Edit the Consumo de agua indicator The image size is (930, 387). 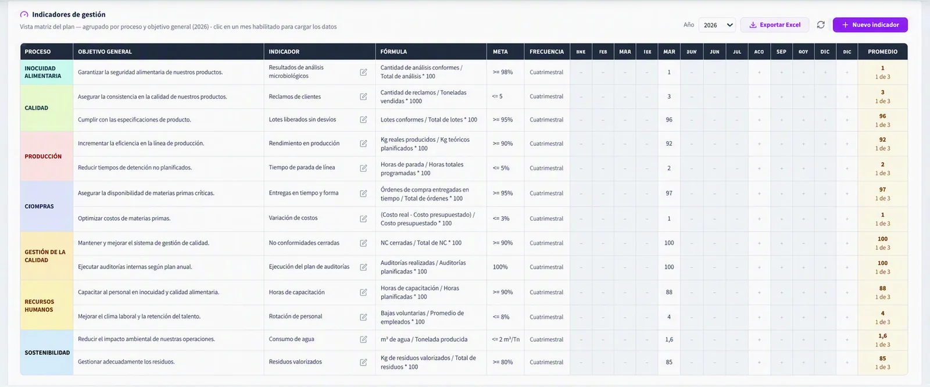[363, 339]
